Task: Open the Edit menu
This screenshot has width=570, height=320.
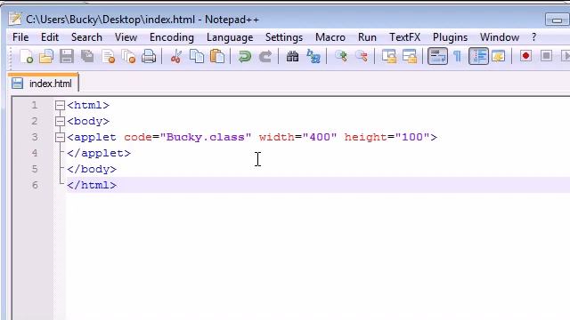Action: tap(50, 37)
